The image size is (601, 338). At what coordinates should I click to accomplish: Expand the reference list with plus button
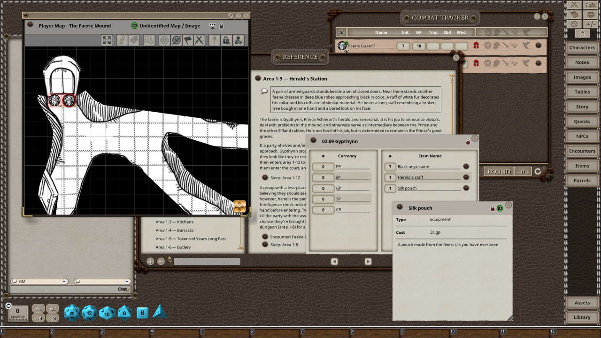[150, 261]
